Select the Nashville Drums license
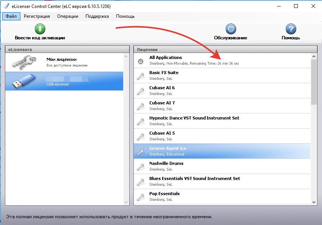Image resolution: width=322 pixels, height=225 pixels. pos(222,166)
